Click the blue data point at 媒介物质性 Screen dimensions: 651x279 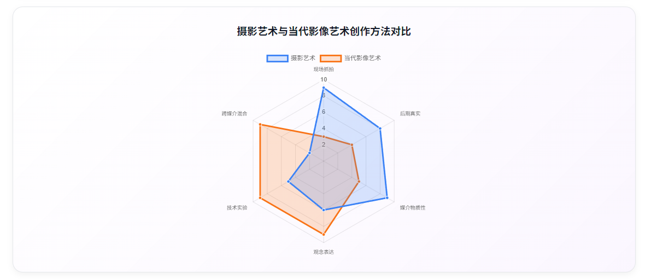tap(387, 198)
